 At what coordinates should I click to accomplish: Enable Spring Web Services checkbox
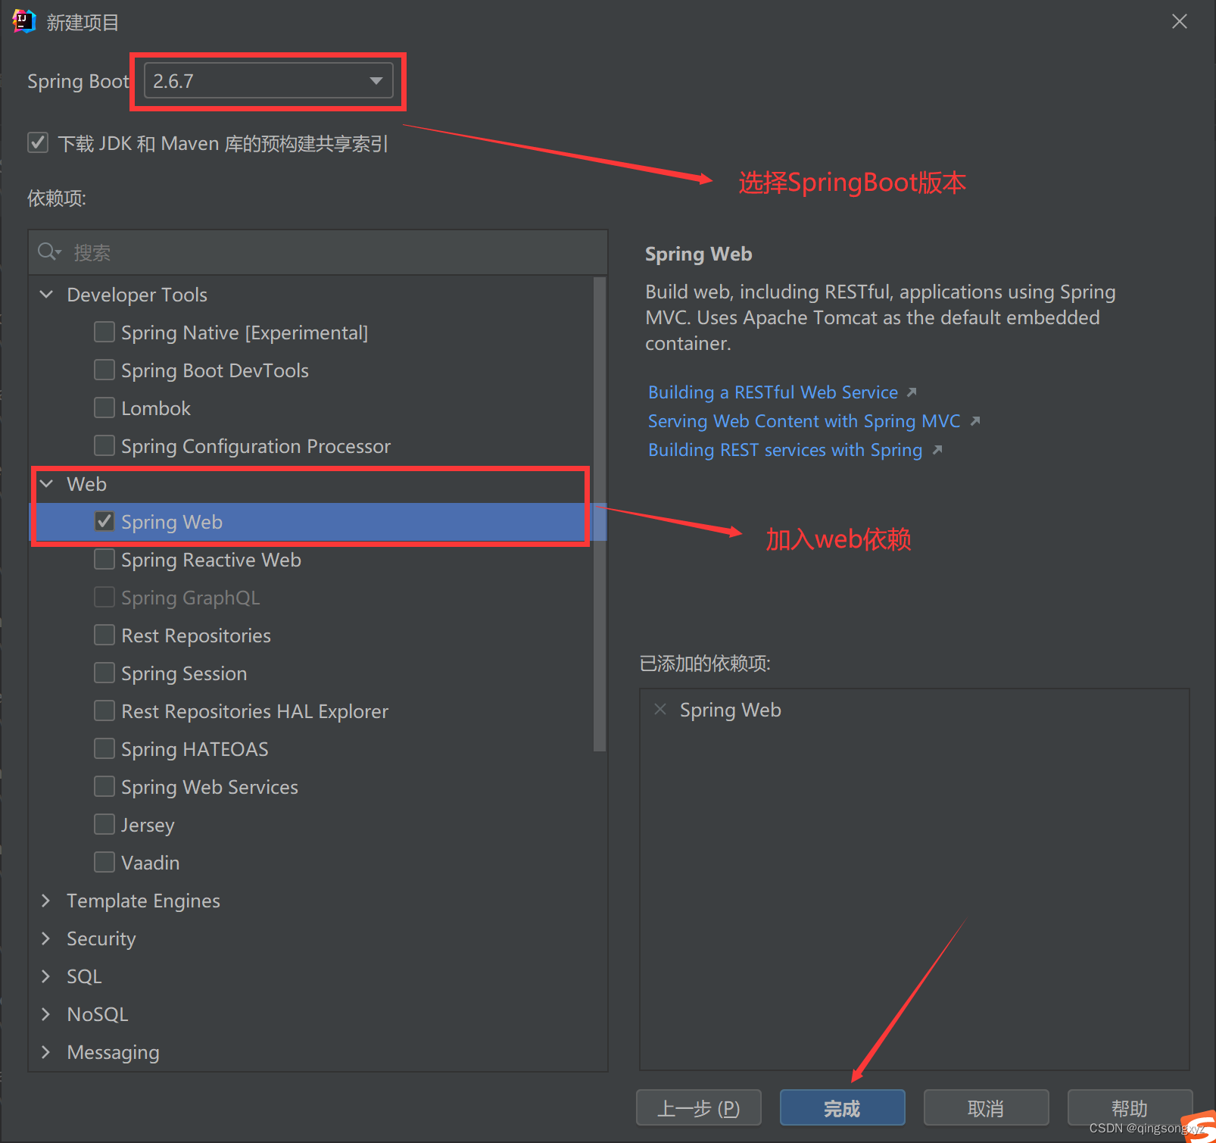click(104, 786)
